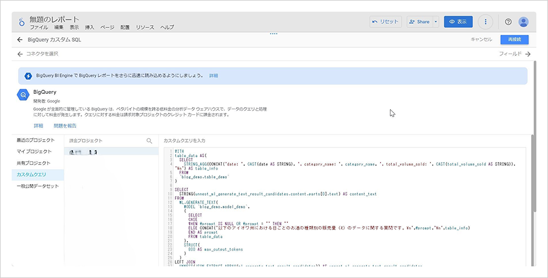Go back using arrow beside BigQuery カスタム SQL
Viewport: 548px width, 278px height.
[x=20, y=40]
